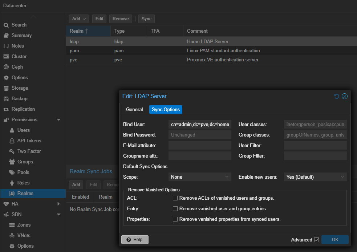357x252 pixels.
Task: Open the Users permissions panel
Action: pyautogui.click(x=23, y=130)
